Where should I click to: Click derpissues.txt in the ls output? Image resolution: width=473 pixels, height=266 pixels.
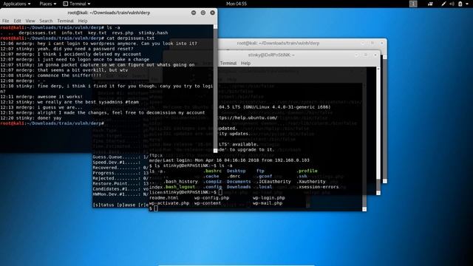click(x=37, y=33)
